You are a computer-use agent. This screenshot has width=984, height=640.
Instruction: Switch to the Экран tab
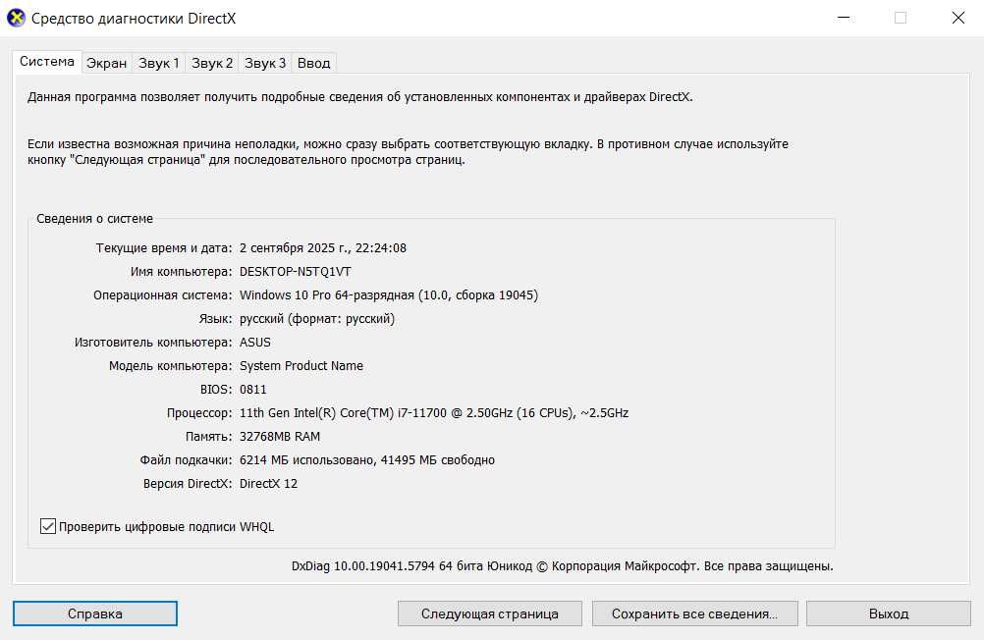coord(107,63)
